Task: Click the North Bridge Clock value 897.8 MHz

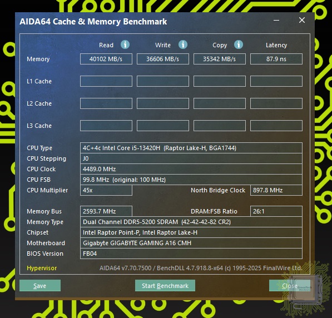Action: click(x=276, y=190)
